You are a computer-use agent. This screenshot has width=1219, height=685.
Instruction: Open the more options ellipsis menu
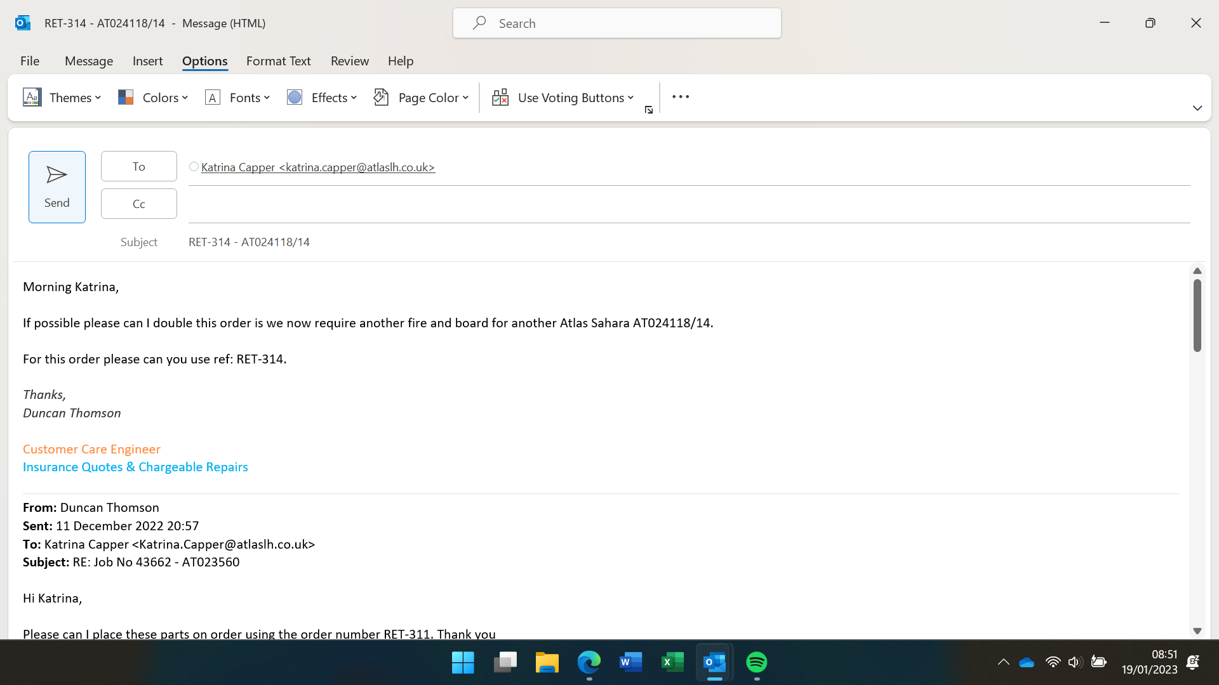(681, 97)
